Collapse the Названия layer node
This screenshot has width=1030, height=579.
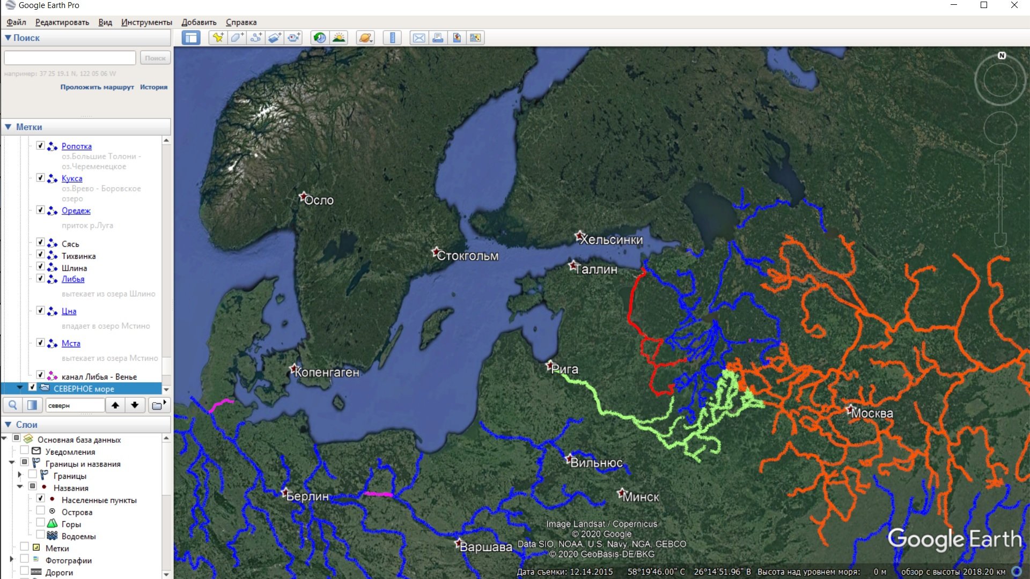pos(20,487)
